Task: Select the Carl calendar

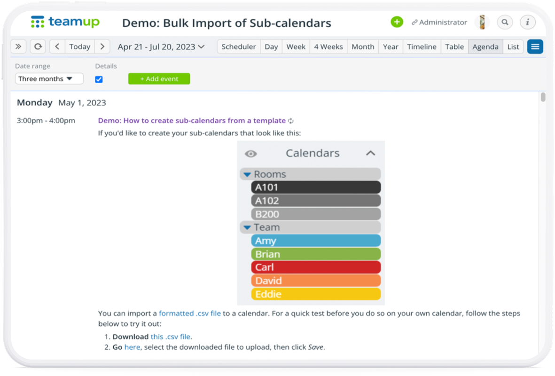Action: [316, 267]
